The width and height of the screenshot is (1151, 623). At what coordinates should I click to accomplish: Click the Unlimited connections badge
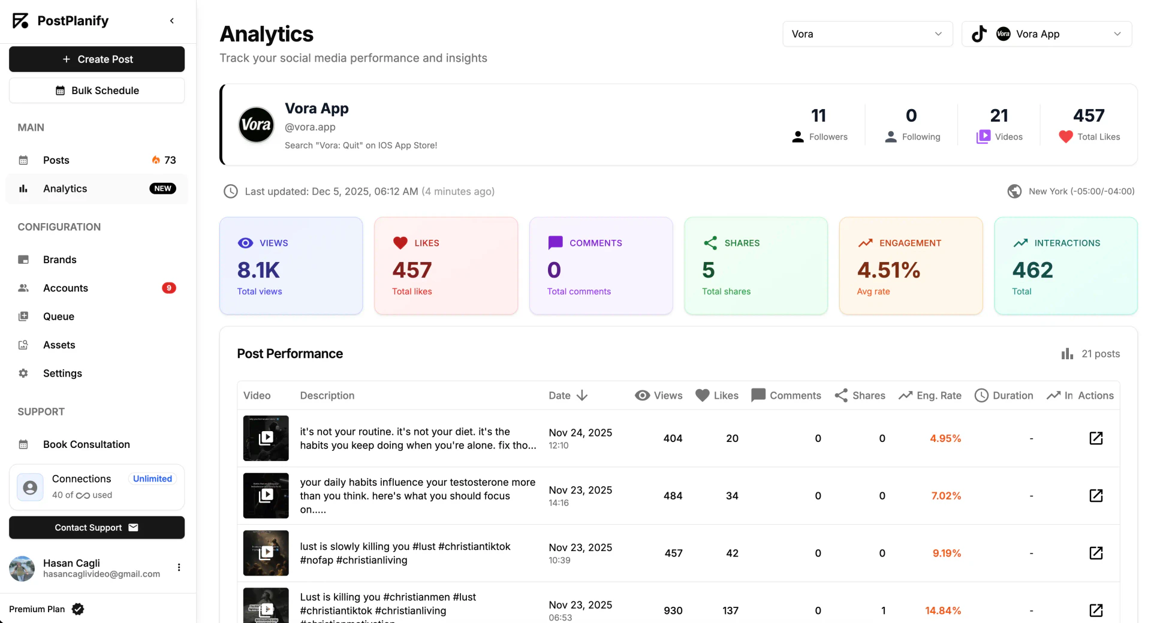152,478
